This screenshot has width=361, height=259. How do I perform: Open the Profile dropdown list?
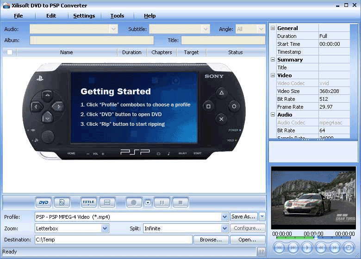tap(225, 216)
